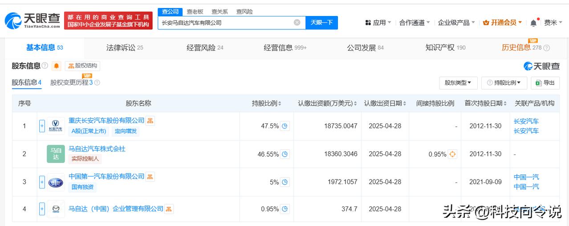This screenshot has height=226, width=569.
Task: Show help for 股东信息 heading
Action: (45, 66)
